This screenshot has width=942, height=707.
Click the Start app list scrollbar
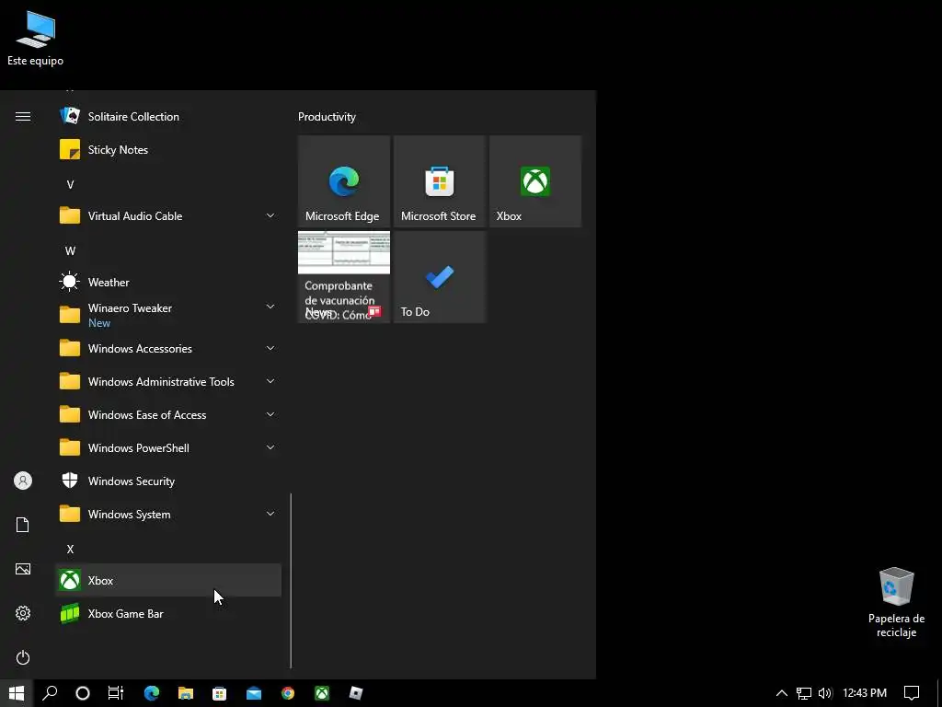[291, 581]
